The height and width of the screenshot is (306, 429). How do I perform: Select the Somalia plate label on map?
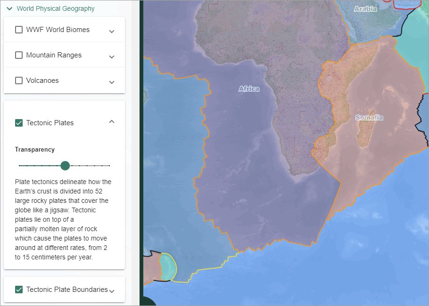pyautogui.click(x=369, y=117)
